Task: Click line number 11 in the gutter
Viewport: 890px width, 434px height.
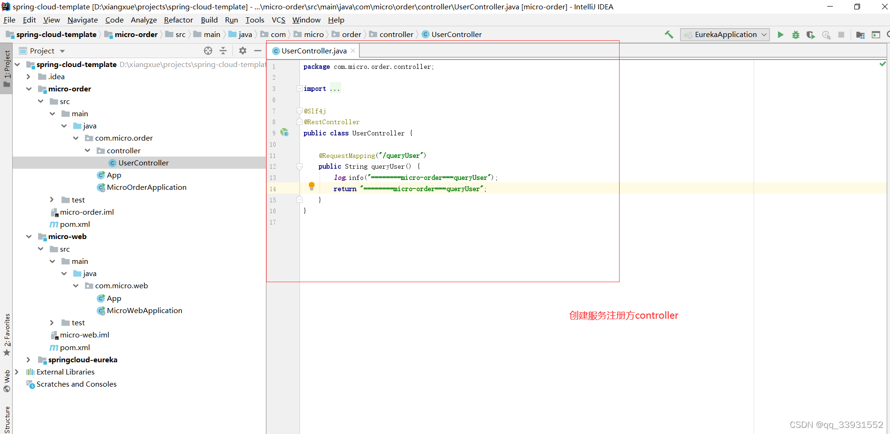Action: pyautogui.click(x=273, y=156)
